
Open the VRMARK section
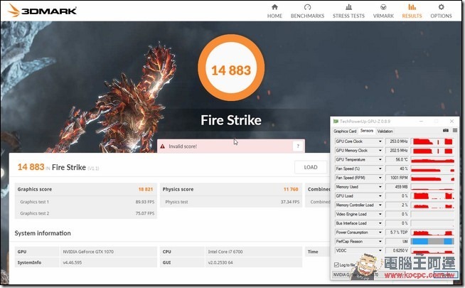(x=383, y=11)
